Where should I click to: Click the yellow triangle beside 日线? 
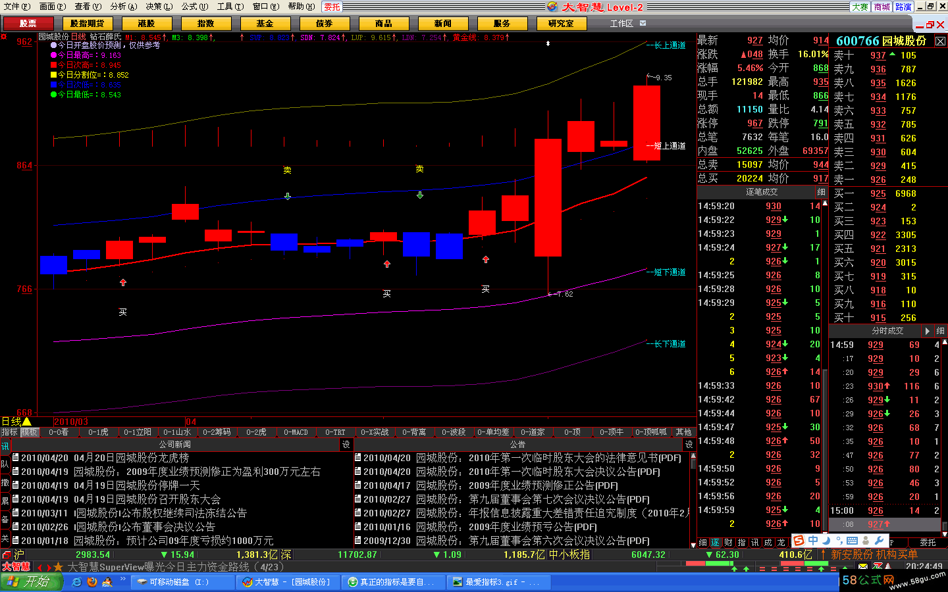[x=26, y=422]
